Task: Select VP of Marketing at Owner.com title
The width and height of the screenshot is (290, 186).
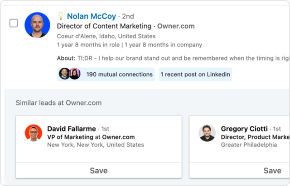Action: click(91, 137)
